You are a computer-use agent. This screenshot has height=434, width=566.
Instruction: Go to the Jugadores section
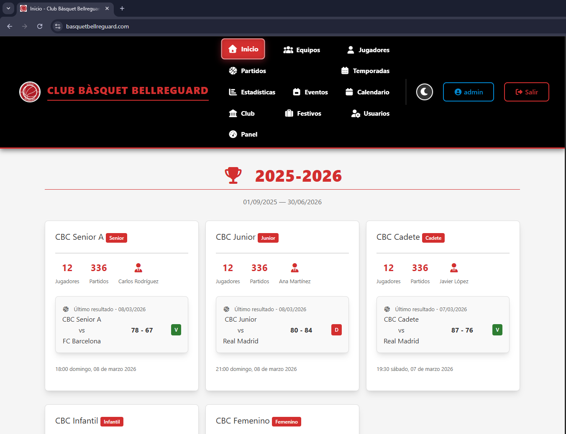[x=368, y=50]
